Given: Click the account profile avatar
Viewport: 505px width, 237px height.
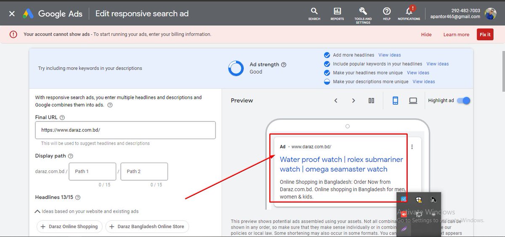Looking at the screenshot, I should 490,14.
